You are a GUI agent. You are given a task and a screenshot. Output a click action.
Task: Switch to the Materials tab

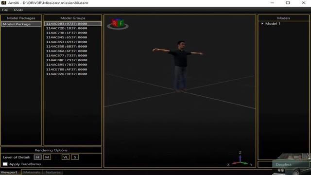(x=32, y=172)
